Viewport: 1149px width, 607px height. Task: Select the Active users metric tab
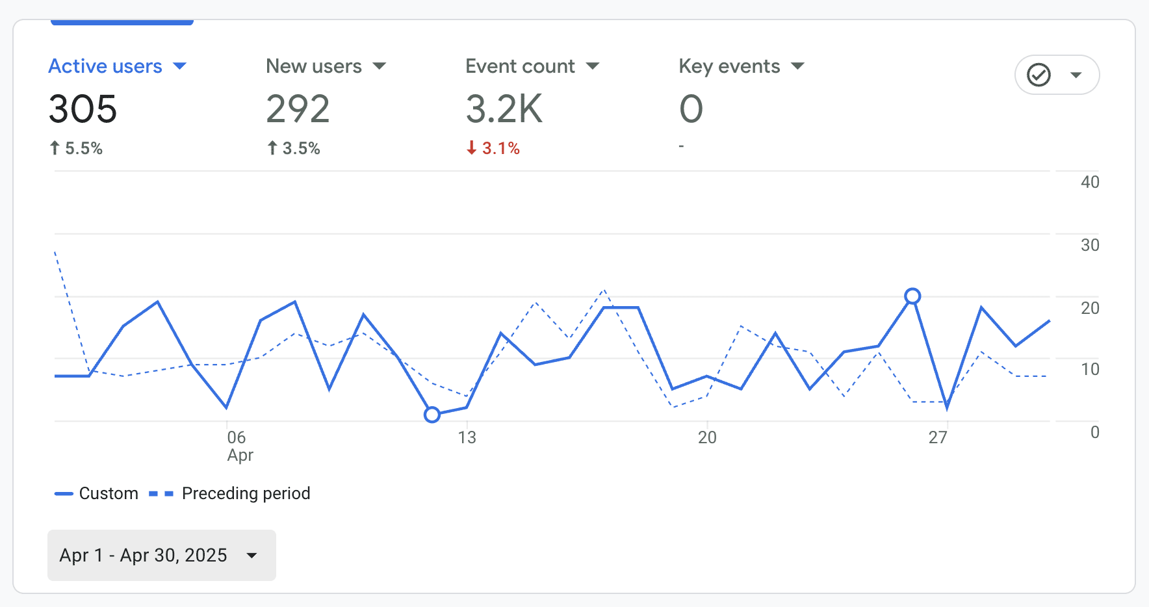tap(105, 66)
